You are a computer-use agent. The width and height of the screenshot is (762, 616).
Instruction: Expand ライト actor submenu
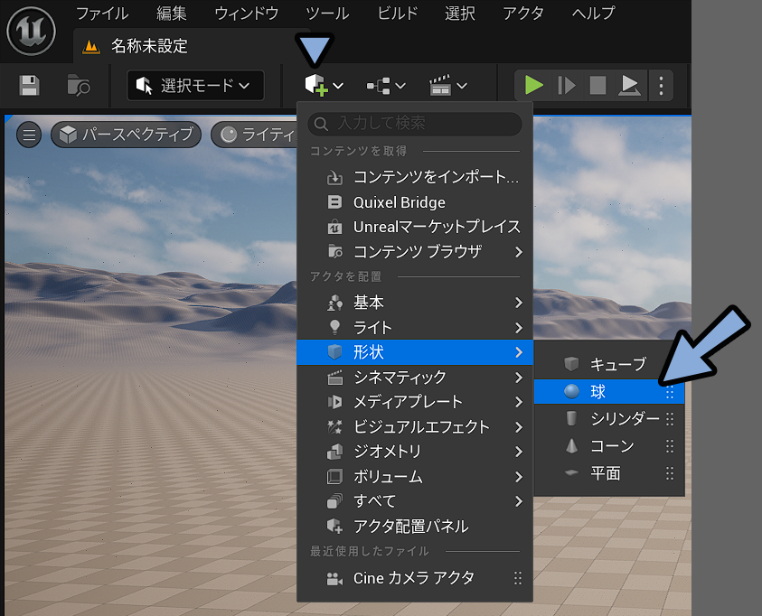(415, 327)
